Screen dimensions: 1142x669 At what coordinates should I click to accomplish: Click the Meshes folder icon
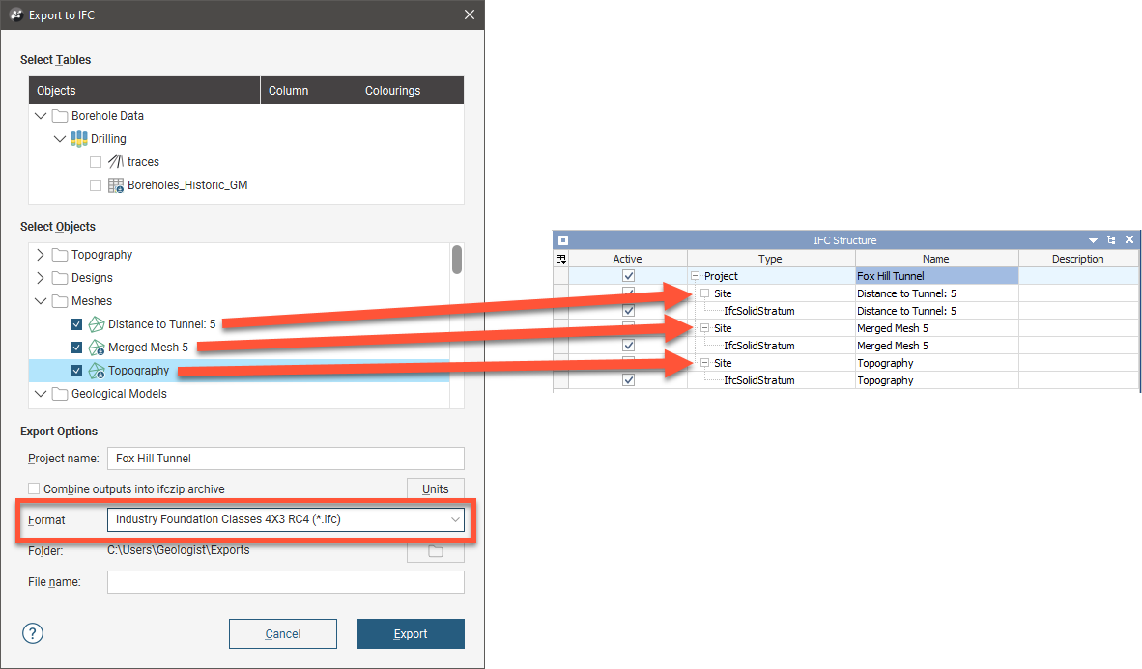60,301
